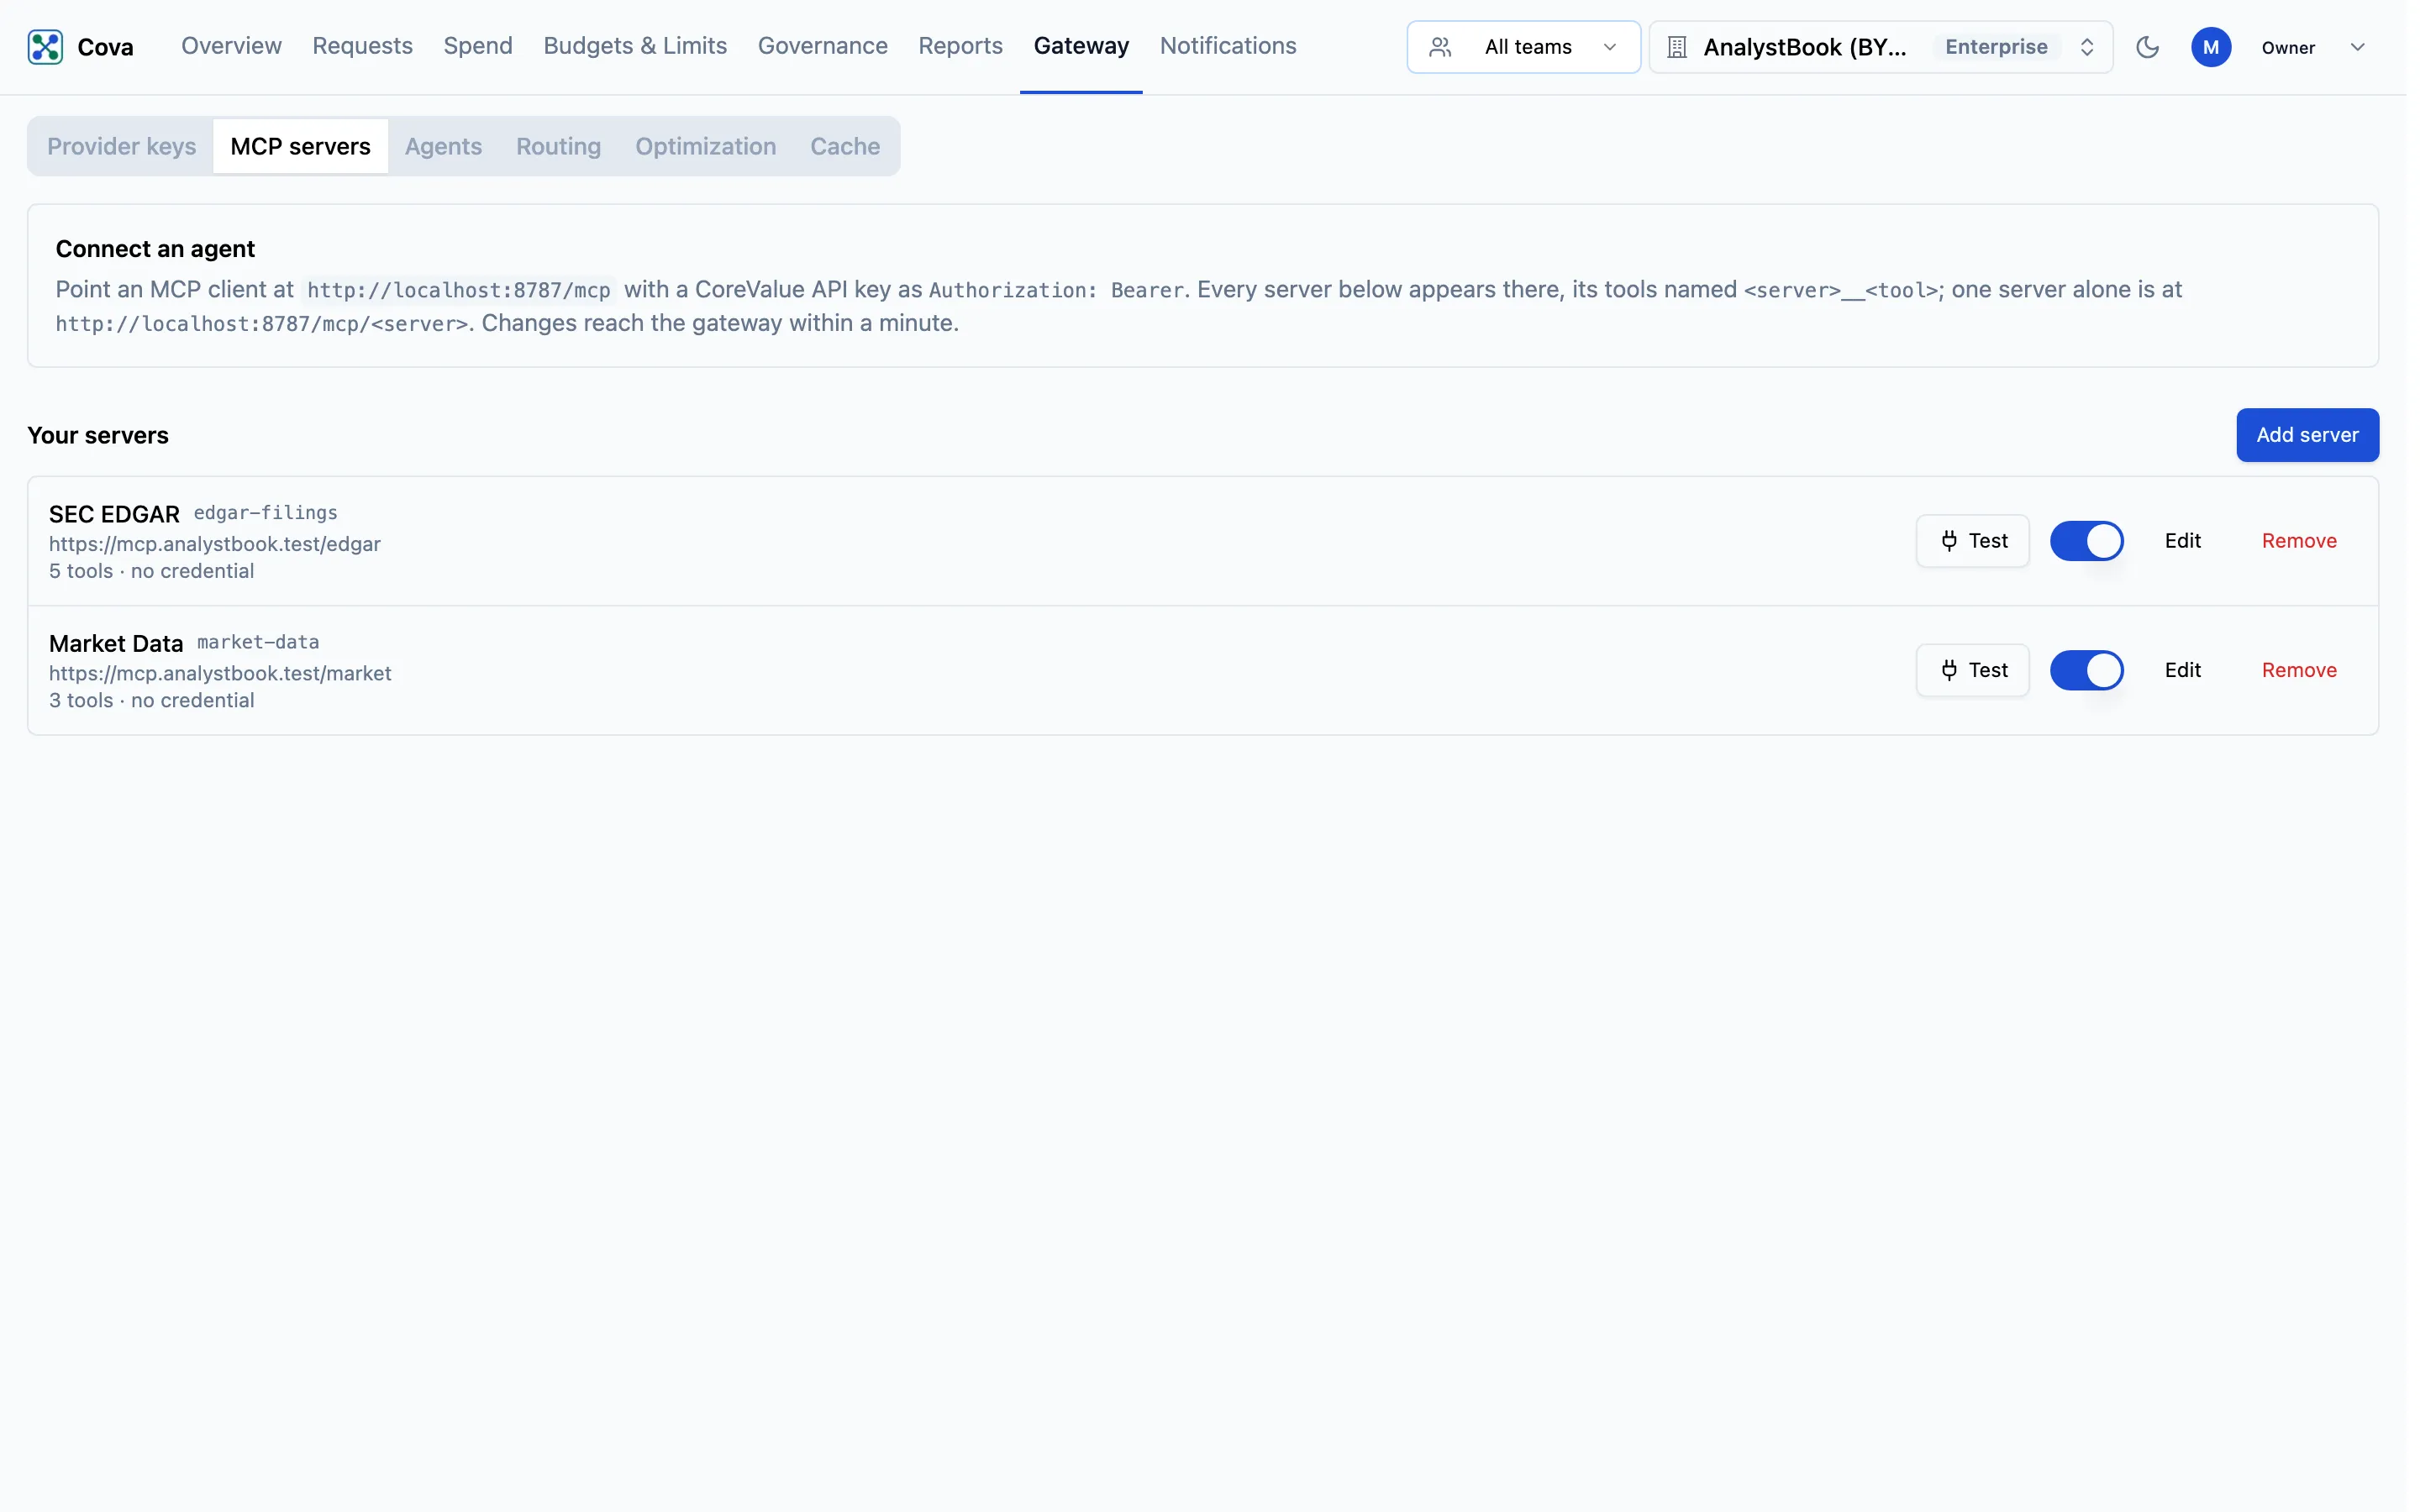Viewport: 2420px width, 1512px height.
Task: Open the AnalystBook organization switcher
Action: tap(1880, 47)
